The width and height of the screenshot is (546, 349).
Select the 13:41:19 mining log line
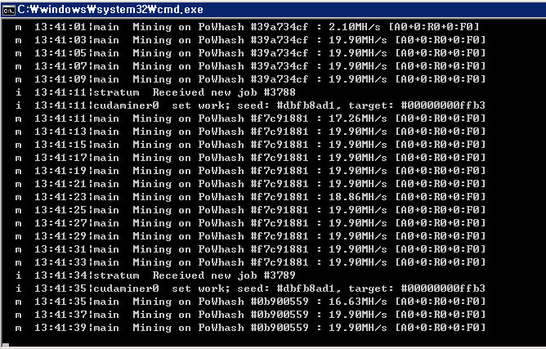(x=250, y=171)
